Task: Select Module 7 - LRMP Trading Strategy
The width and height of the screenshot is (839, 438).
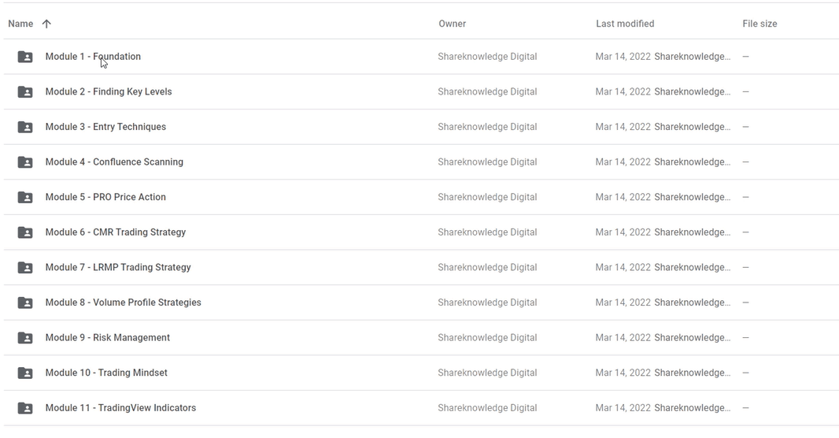Action: pos(118,267)
